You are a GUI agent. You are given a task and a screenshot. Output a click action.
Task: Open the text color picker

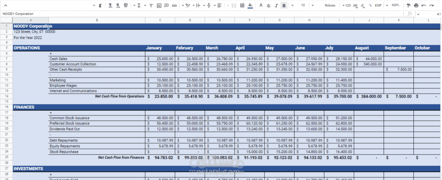click(x=261, y=5)
